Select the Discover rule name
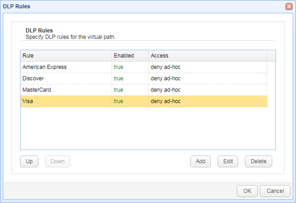The image size is (296, 203). point(33,78)
